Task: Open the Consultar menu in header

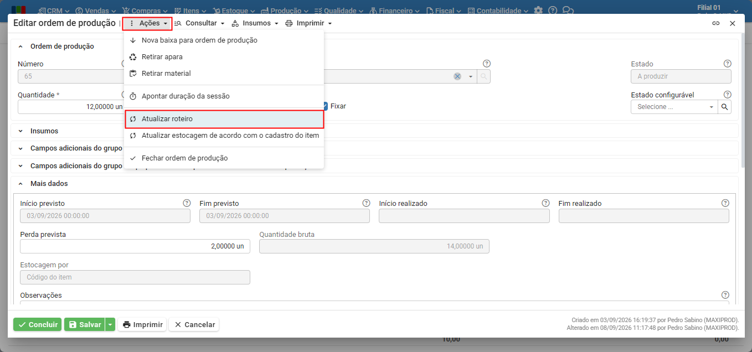Action: pyautogui.click(x=199, y=23)
